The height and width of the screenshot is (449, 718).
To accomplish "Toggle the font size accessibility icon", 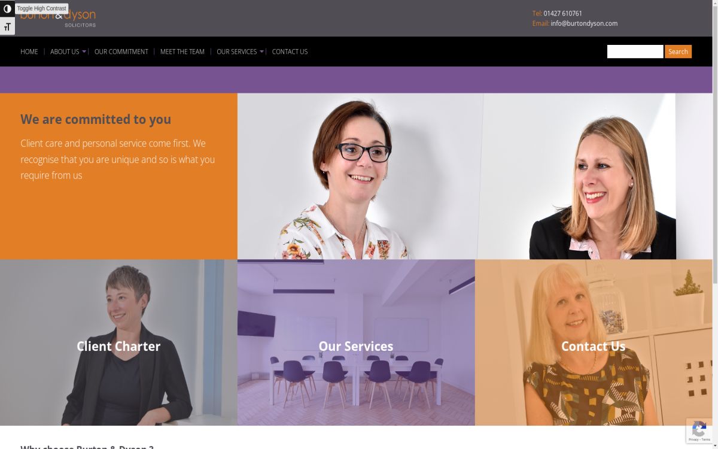I will coord(7,26).
